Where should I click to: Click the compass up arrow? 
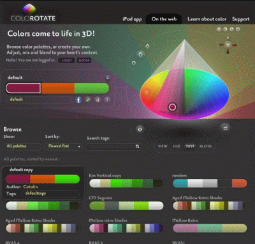[x=228, y=38]
